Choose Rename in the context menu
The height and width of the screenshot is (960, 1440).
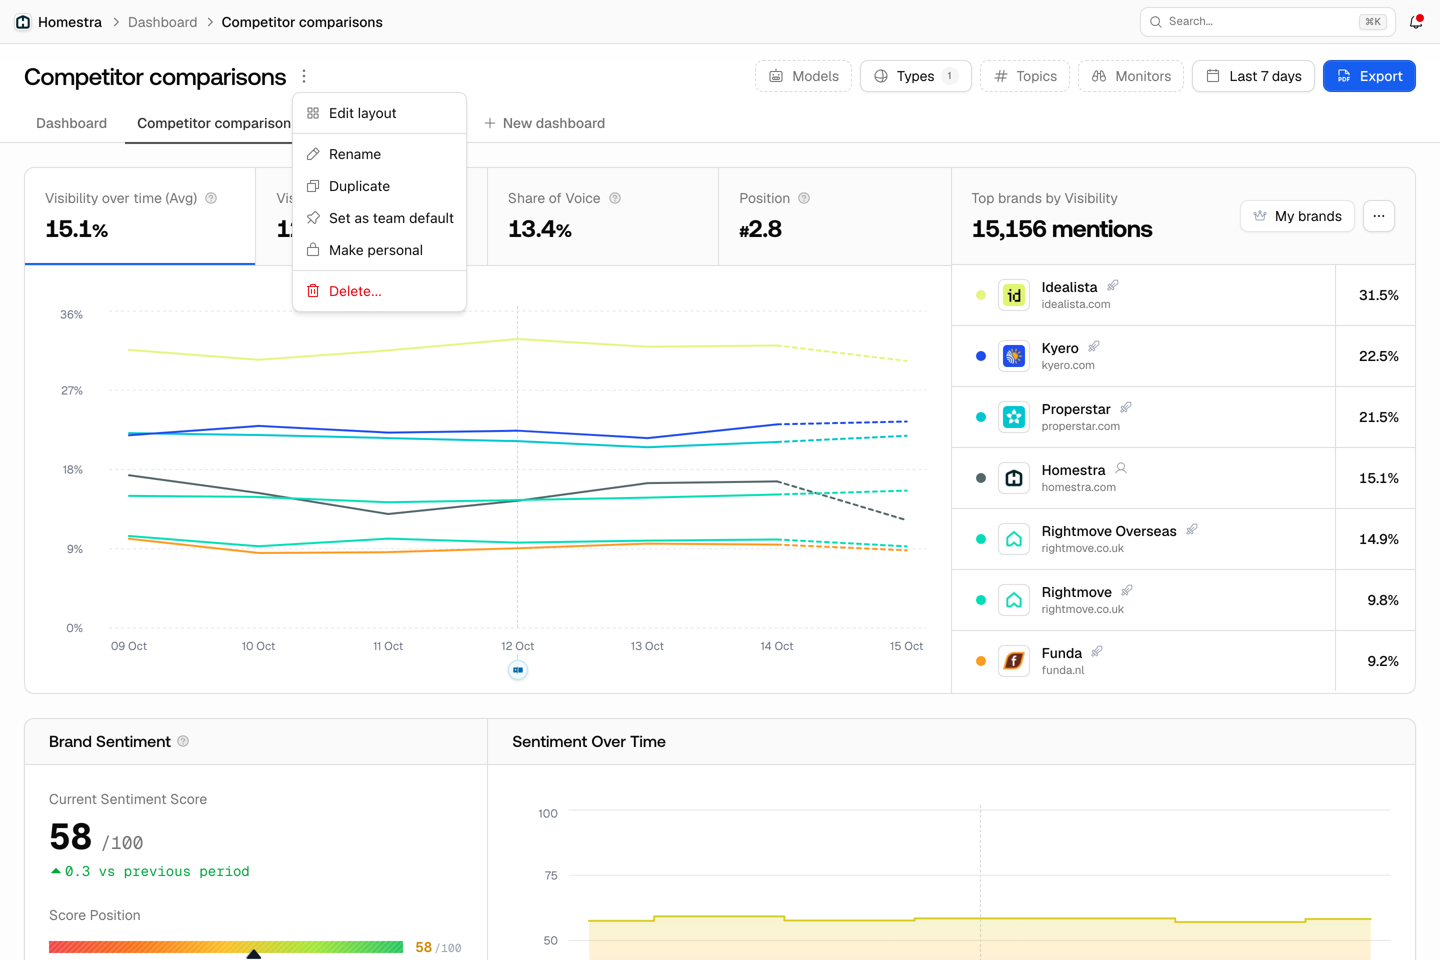[x=379, y=154]
